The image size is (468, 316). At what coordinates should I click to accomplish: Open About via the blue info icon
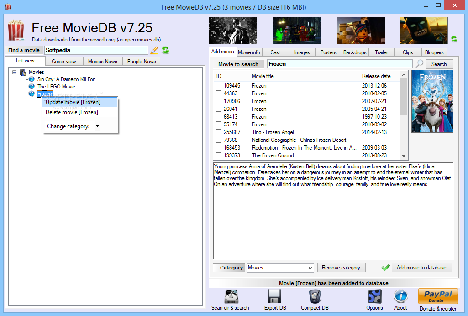pos(400,296)
